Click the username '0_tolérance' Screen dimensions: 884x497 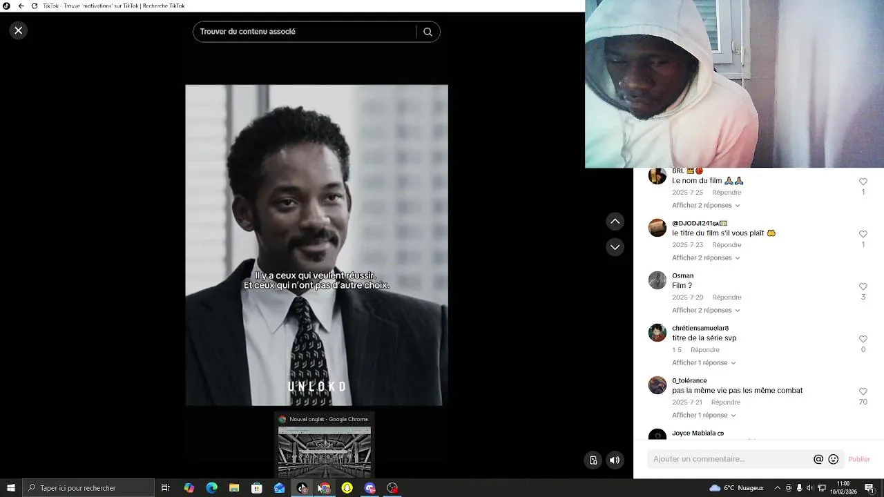pyautogui.click(x=689, y=381)
